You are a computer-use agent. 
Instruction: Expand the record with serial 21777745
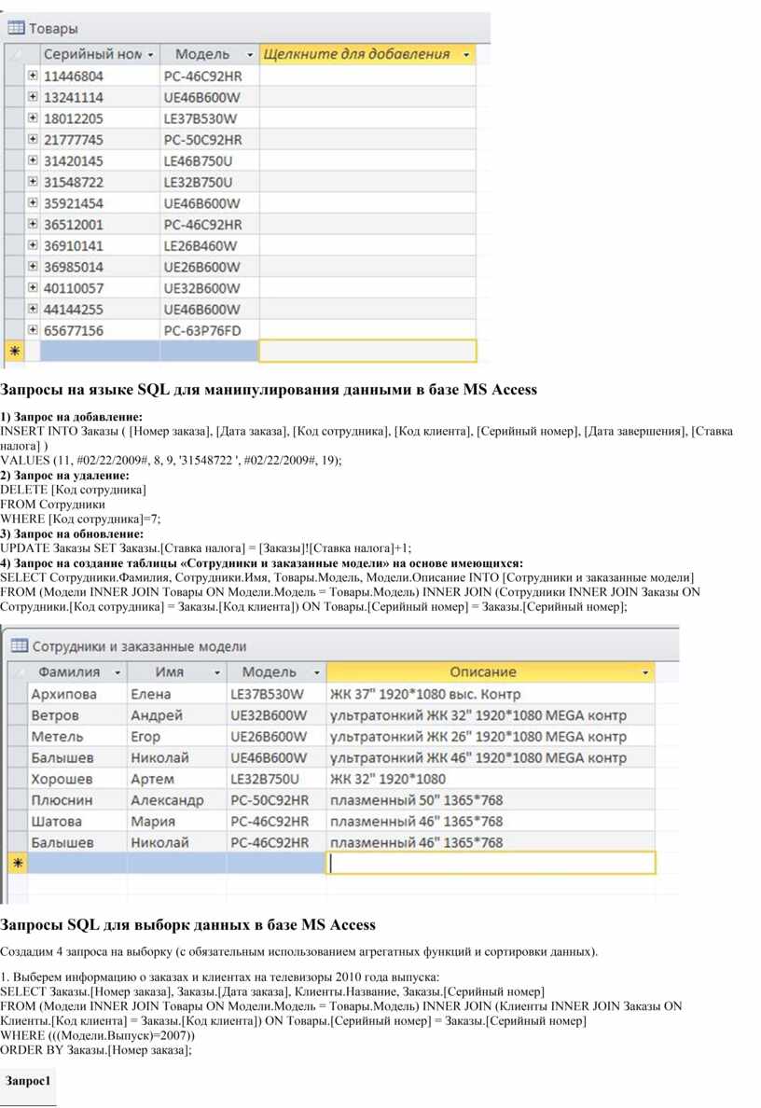coord(33,138)
